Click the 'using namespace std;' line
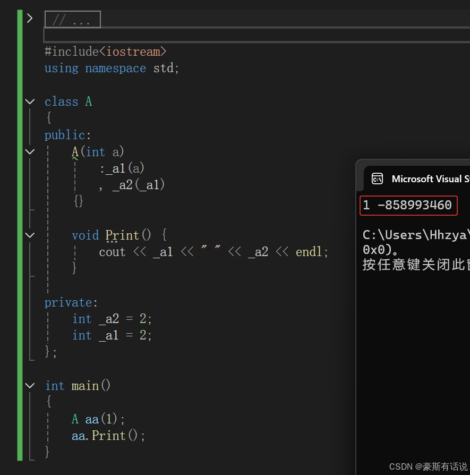The width and height of the screenshot is (470, 475). pyautogui.click(x=112, y=68)
